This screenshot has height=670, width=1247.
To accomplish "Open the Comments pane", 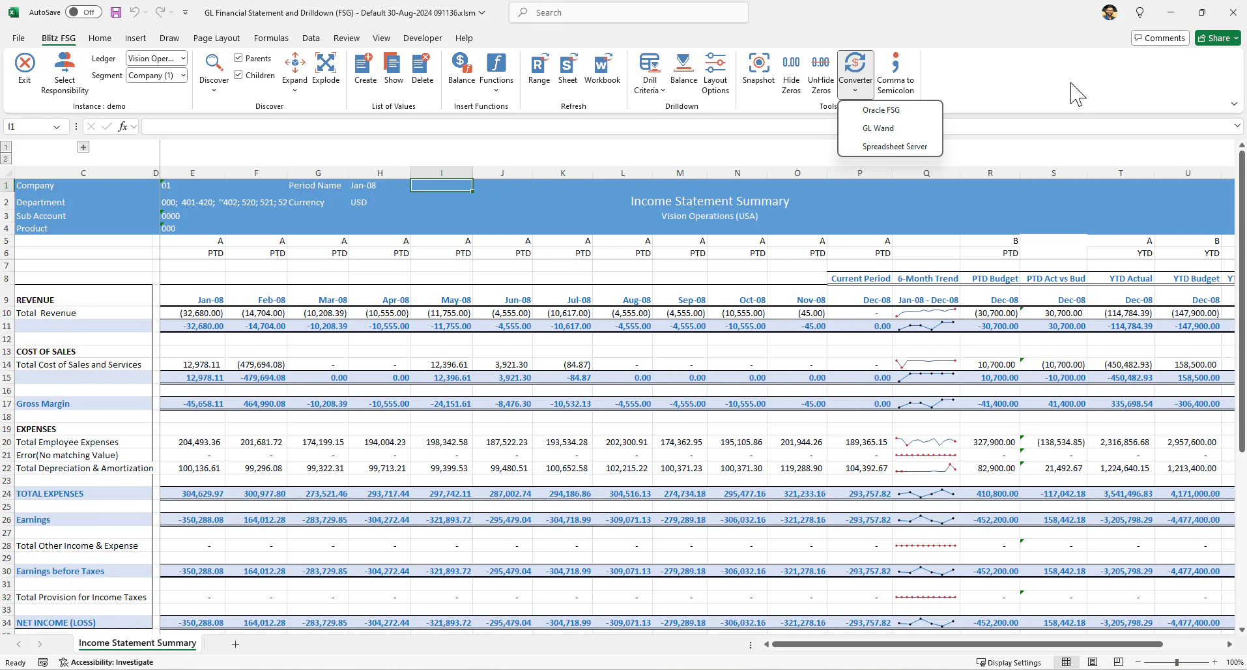I will point(1160,38).
